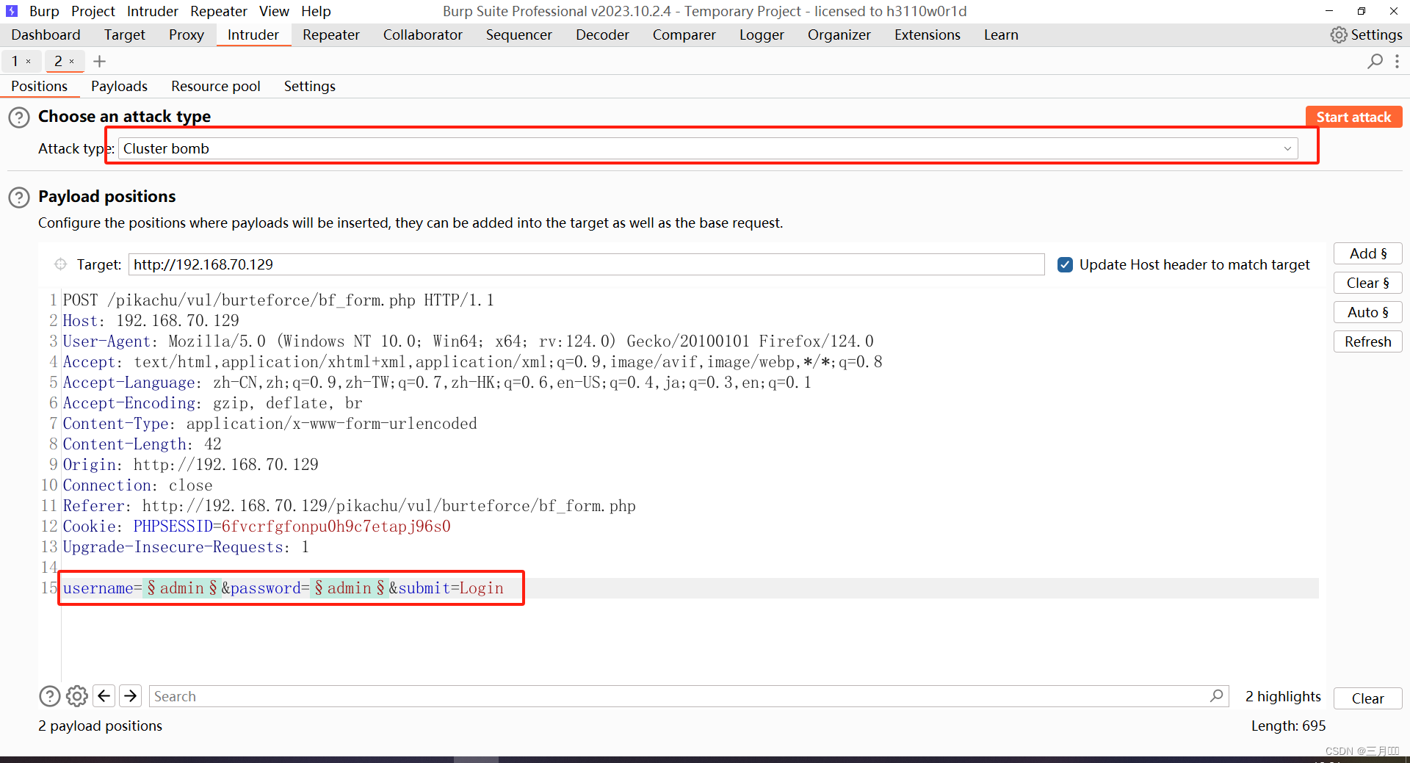Click the Content-Type header line
1410x763 pixels.
point(270,424)
